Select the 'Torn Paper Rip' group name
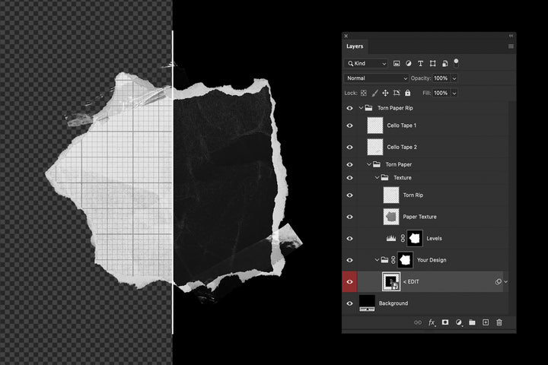The image size is (548, 365). [x=395, y=108]
